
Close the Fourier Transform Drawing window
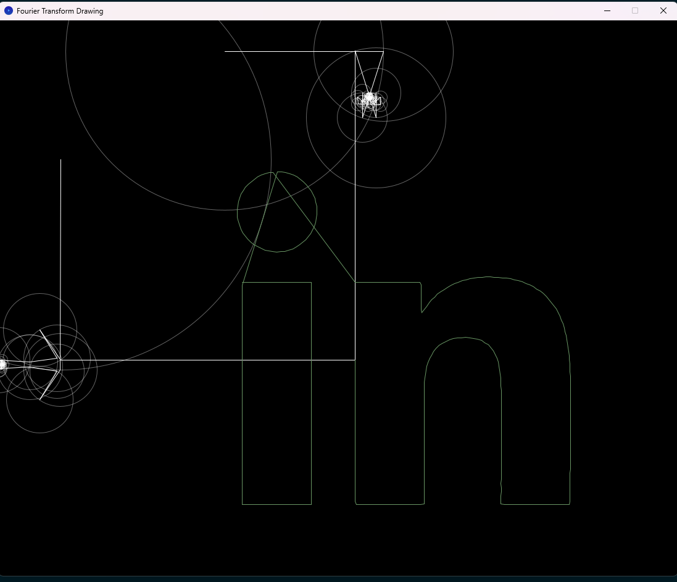pos(663,10)
